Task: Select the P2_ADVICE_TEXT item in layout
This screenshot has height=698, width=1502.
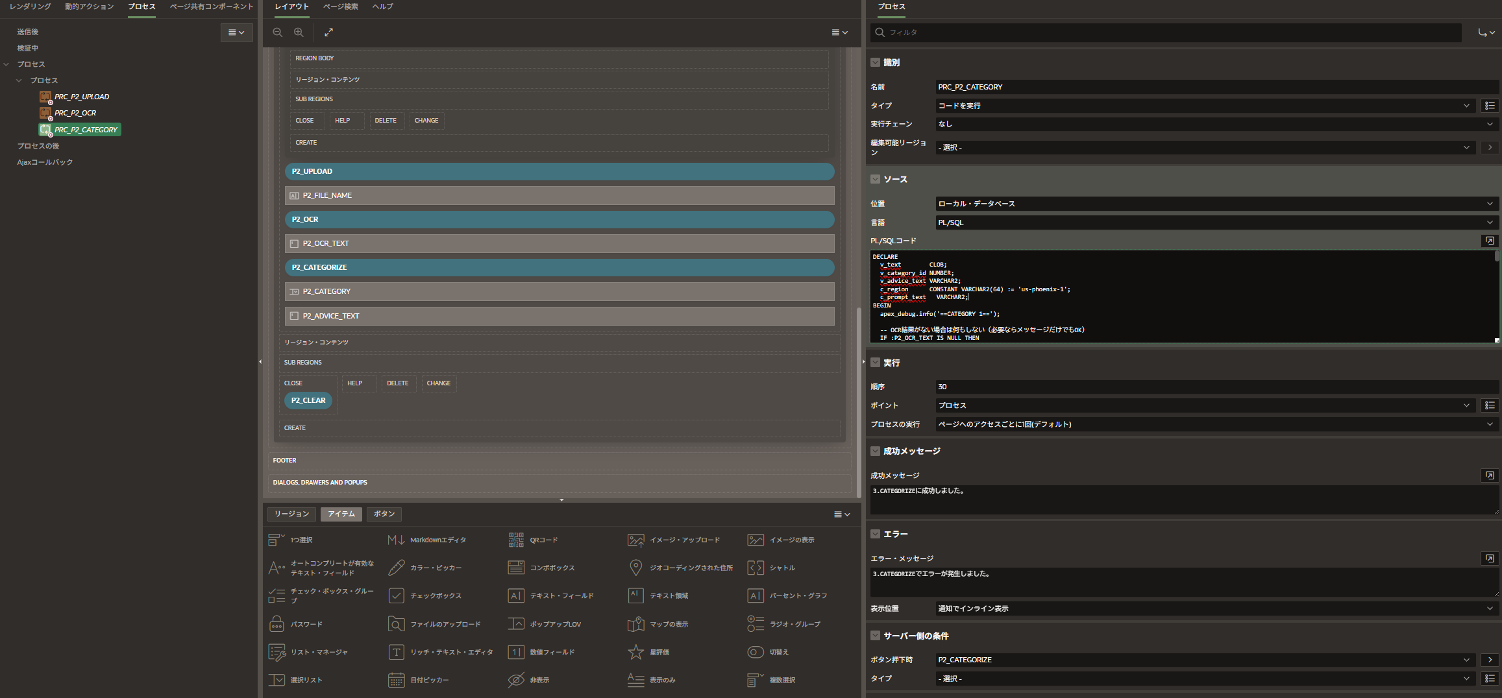Action: click(x=560, y=316)
